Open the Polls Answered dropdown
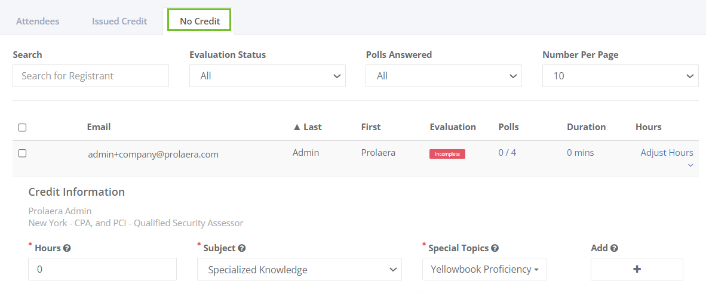The image size is (706, 293). (x=444, y=76)
